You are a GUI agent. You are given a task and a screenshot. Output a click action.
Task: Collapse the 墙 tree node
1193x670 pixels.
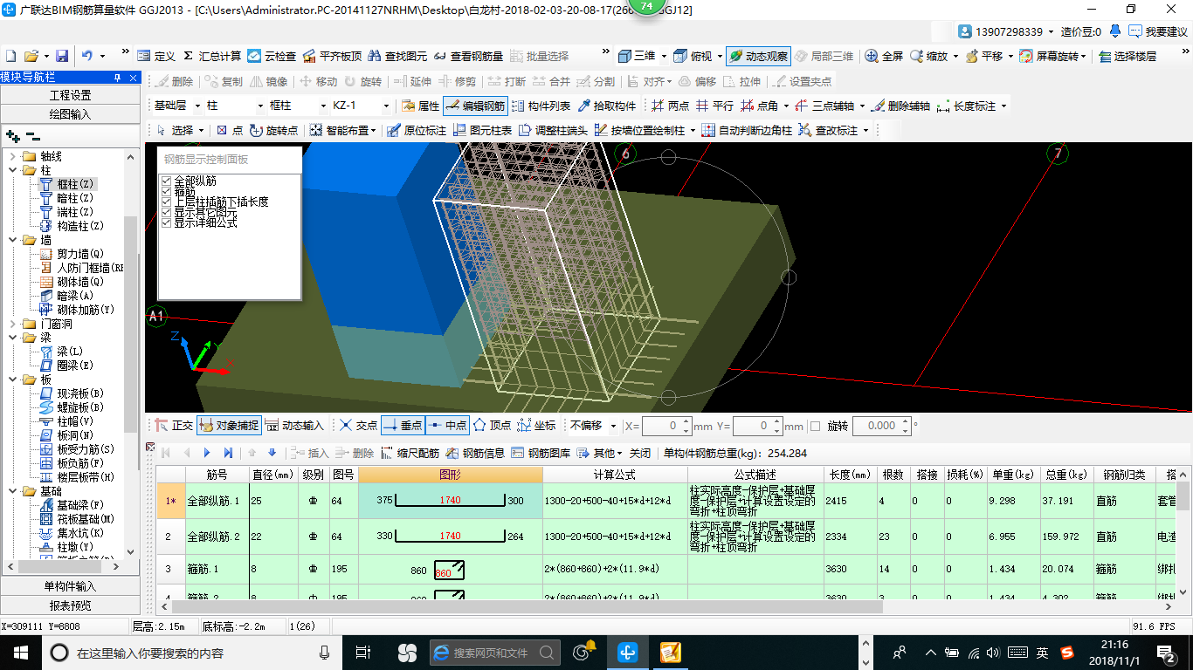tap(12, 240)
